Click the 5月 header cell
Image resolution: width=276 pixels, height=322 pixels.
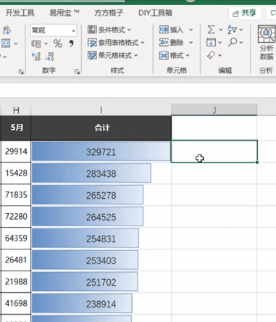16,128
